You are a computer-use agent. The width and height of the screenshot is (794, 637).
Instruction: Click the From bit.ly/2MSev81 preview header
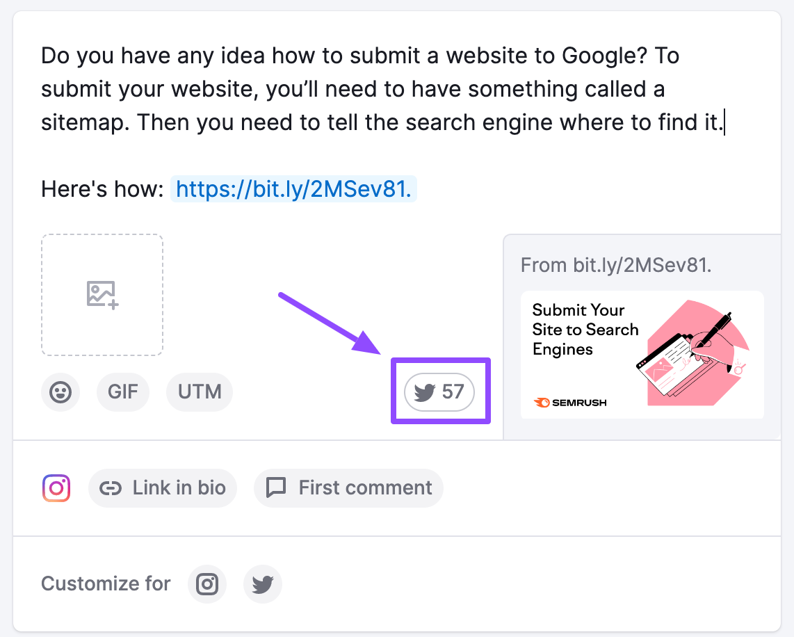[x=616, y=265]
